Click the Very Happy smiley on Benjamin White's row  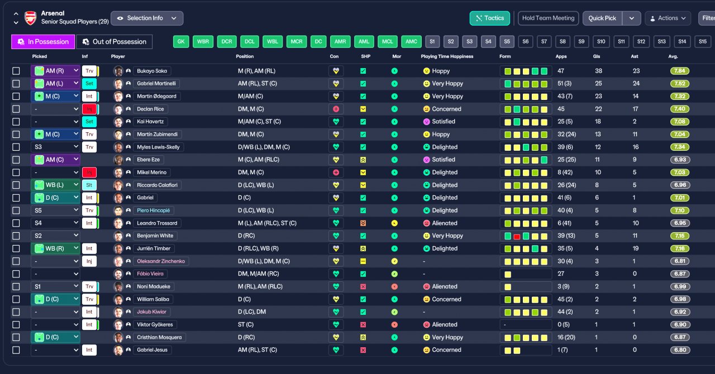tap(427, 236)
